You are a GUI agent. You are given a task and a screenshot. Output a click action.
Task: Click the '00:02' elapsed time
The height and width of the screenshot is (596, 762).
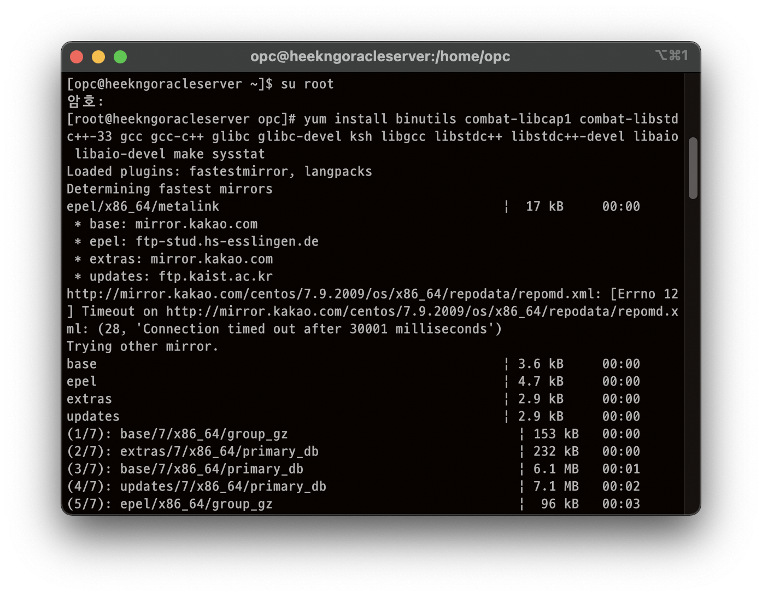tap(621, 487)
